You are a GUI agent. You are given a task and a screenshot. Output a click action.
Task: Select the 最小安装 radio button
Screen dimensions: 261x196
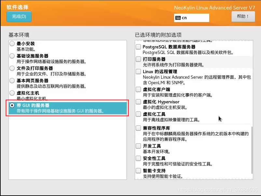[x=12, y=44]
